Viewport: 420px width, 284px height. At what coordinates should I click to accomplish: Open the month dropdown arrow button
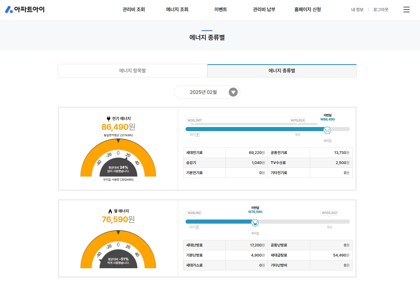click(233, 92)
